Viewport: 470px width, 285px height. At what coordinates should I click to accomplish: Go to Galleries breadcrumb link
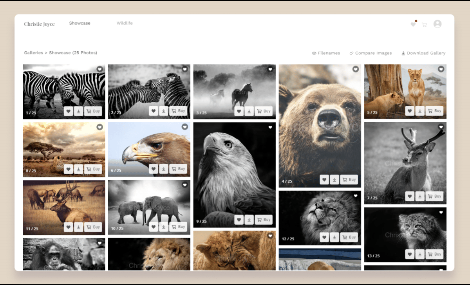point(33,53)
